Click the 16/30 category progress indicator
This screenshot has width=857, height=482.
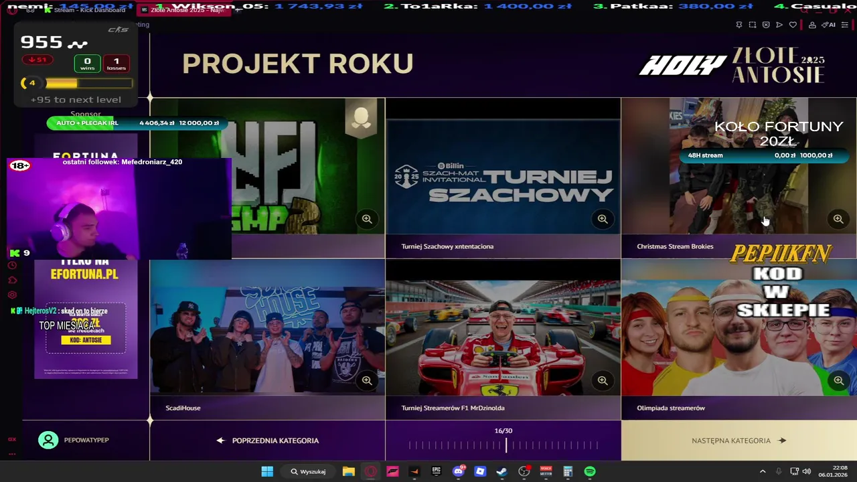coord(503,440)
